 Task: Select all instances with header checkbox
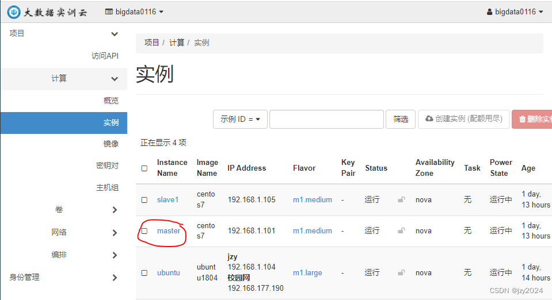coord(144,168)
